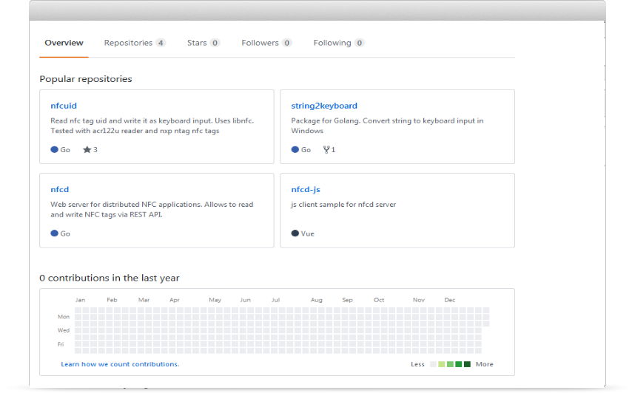Click the darkest green legend square

point(467,364)
